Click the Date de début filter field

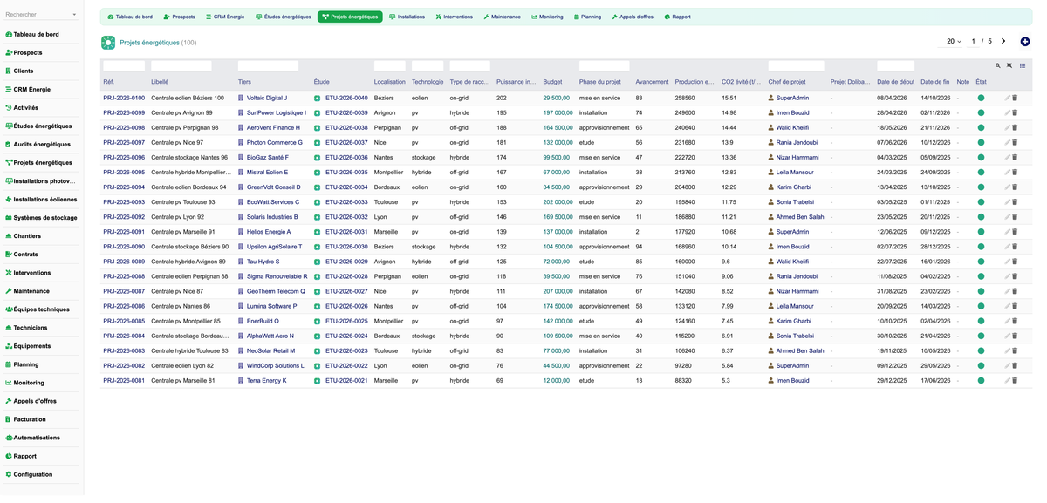[896, 66]
